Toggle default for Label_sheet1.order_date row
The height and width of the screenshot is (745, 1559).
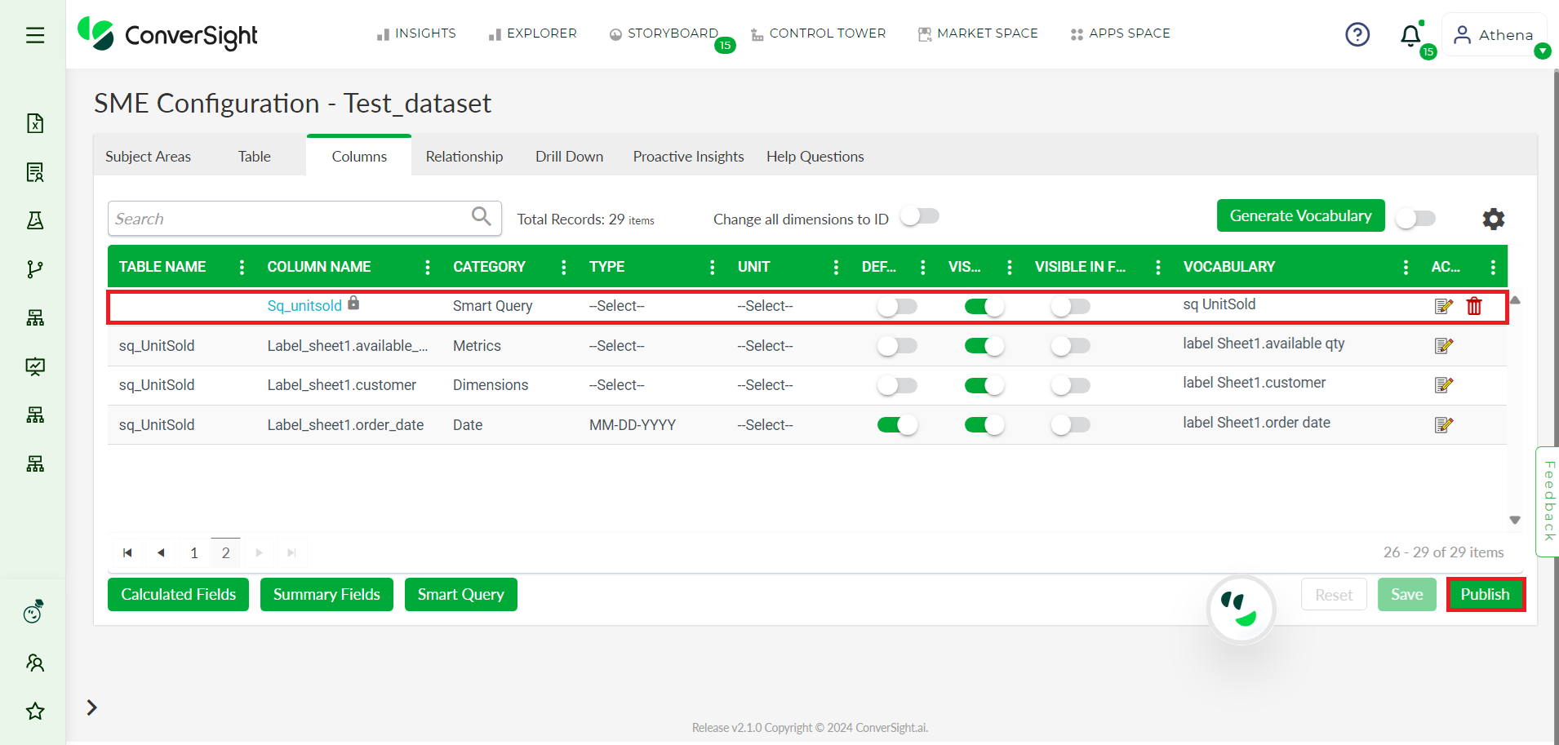click(x=897, y=425)
